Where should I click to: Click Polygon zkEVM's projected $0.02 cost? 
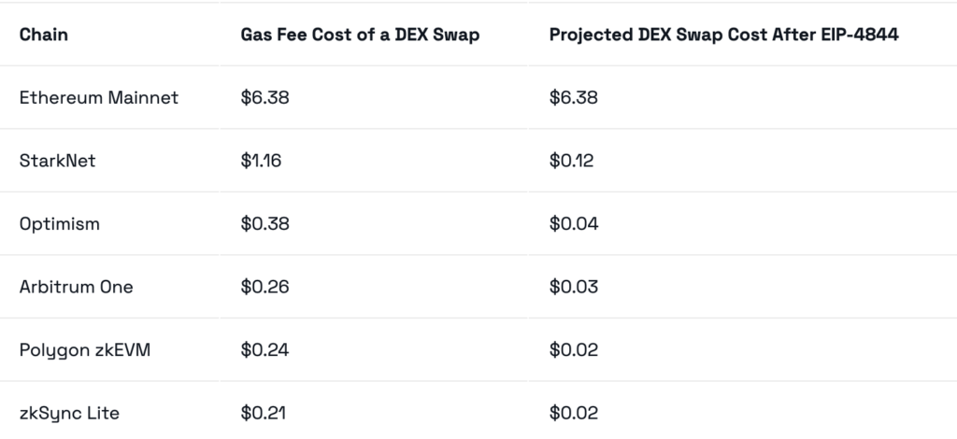click(x=574, y=350)
